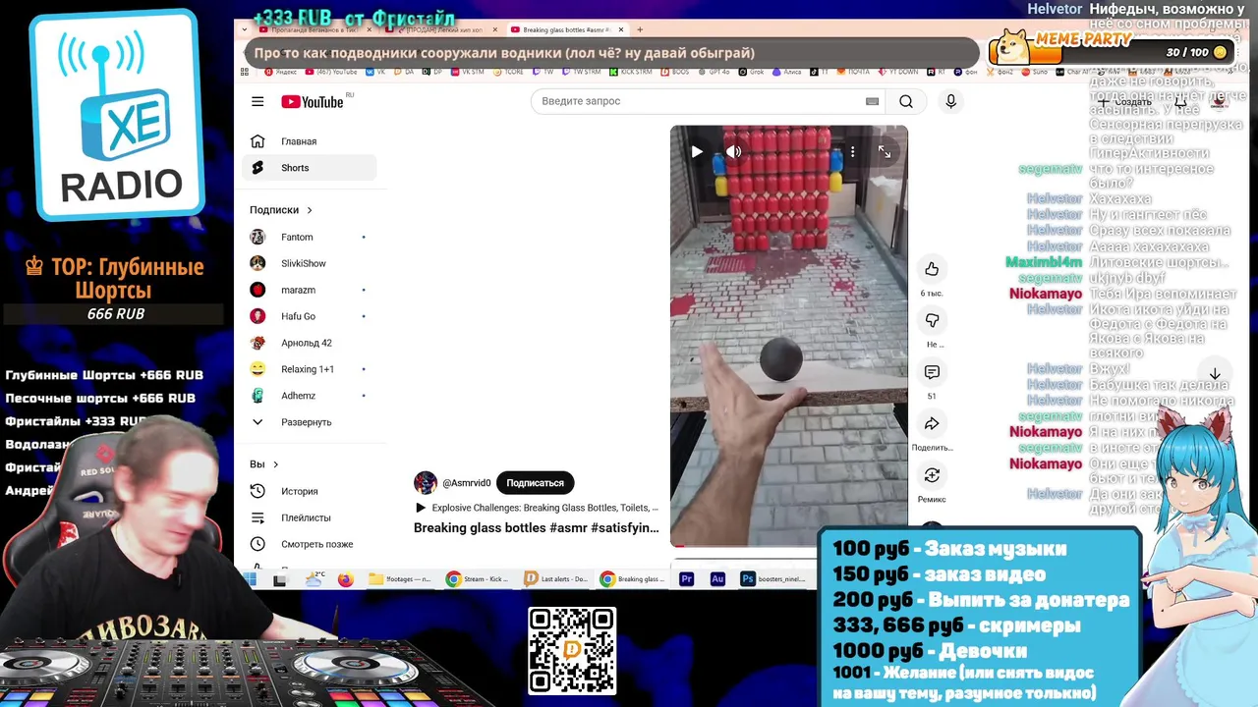Open Photoshop boosters_ninel window
The height and width of the screenshot is (707, 1258).
773,579
